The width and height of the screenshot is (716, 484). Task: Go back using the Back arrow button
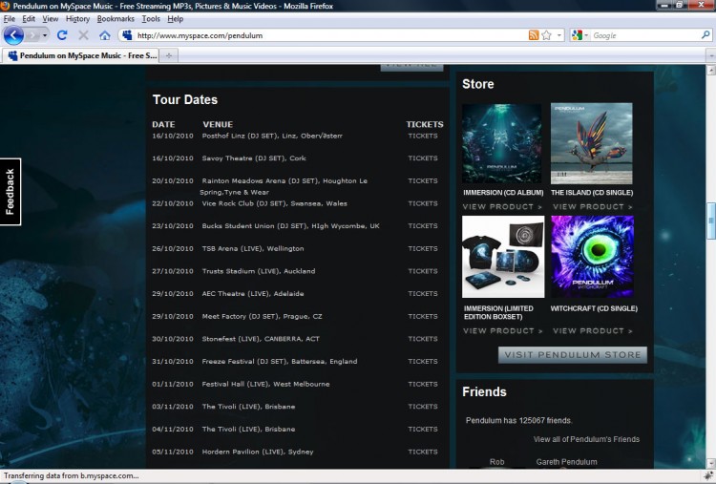coord(13,35)
